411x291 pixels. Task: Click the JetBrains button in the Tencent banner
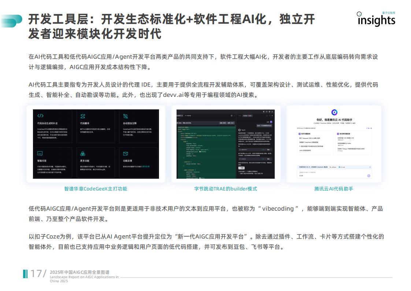coord(333,167)
